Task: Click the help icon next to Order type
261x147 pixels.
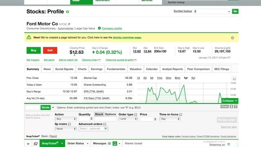Action: [136, 114]
